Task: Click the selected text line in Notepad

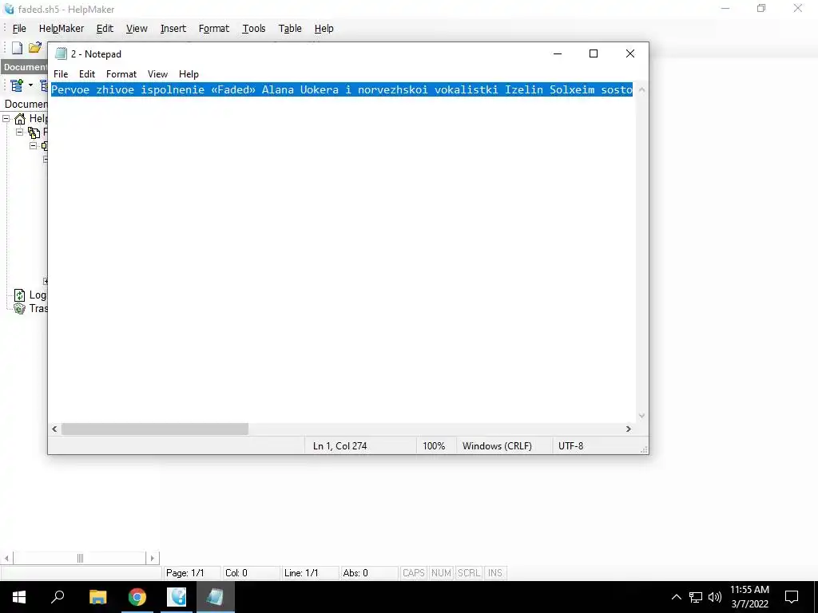Action: coord(342,89)
